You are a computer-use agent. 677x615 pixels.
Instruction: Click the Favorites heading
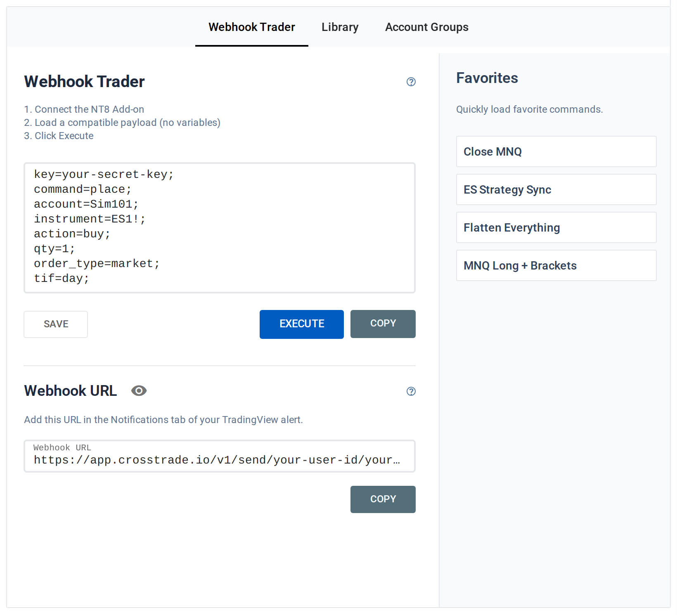(x=487, y=78)
